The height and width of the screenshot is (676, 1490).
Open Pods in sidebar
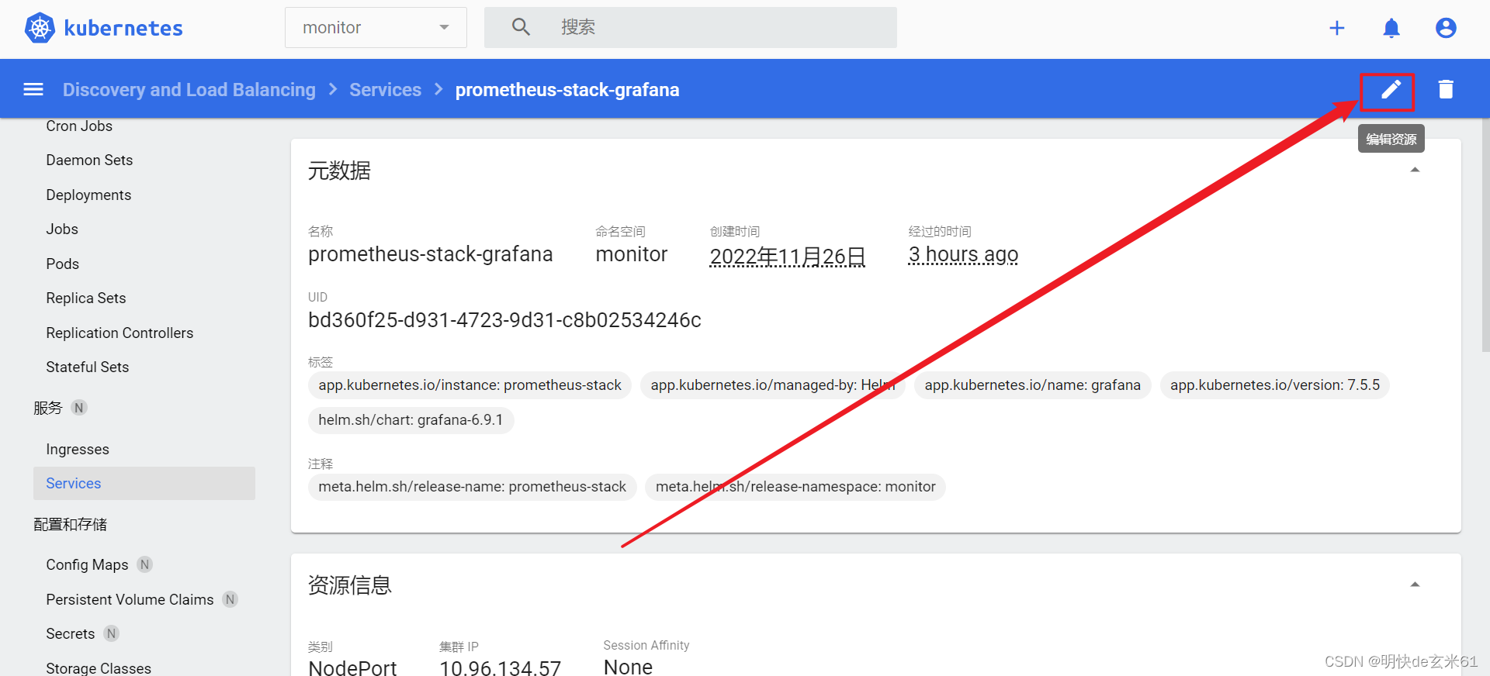[x=63, y=264]
